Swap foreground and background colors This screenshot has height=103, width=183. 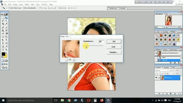coord(6,53)
